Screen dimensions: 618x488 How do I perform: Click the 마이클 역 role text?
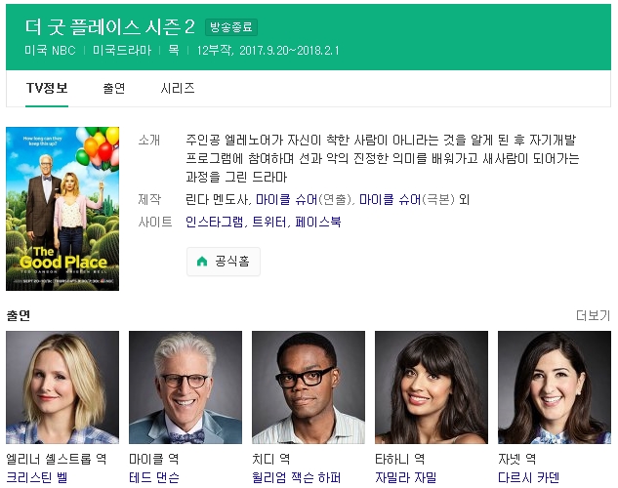[x=153, y=459]
